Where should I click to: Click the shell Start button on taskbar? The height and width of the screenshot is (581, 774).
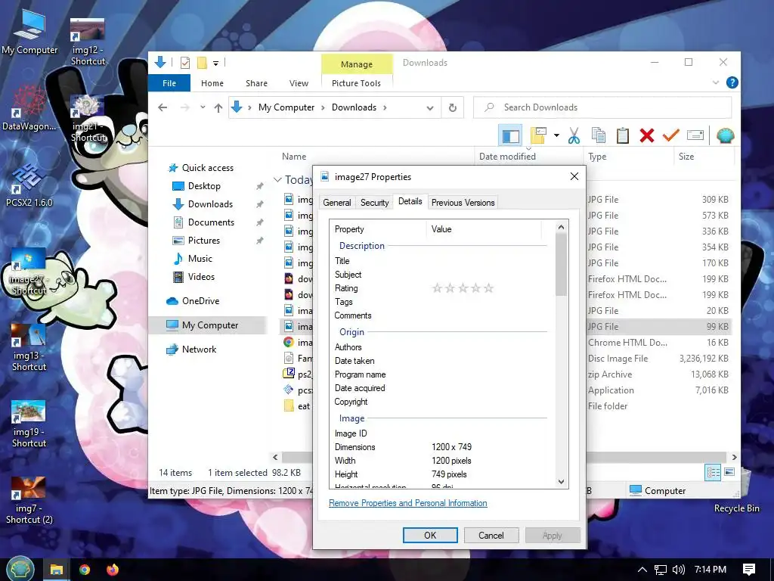click(x=19, y=569)
